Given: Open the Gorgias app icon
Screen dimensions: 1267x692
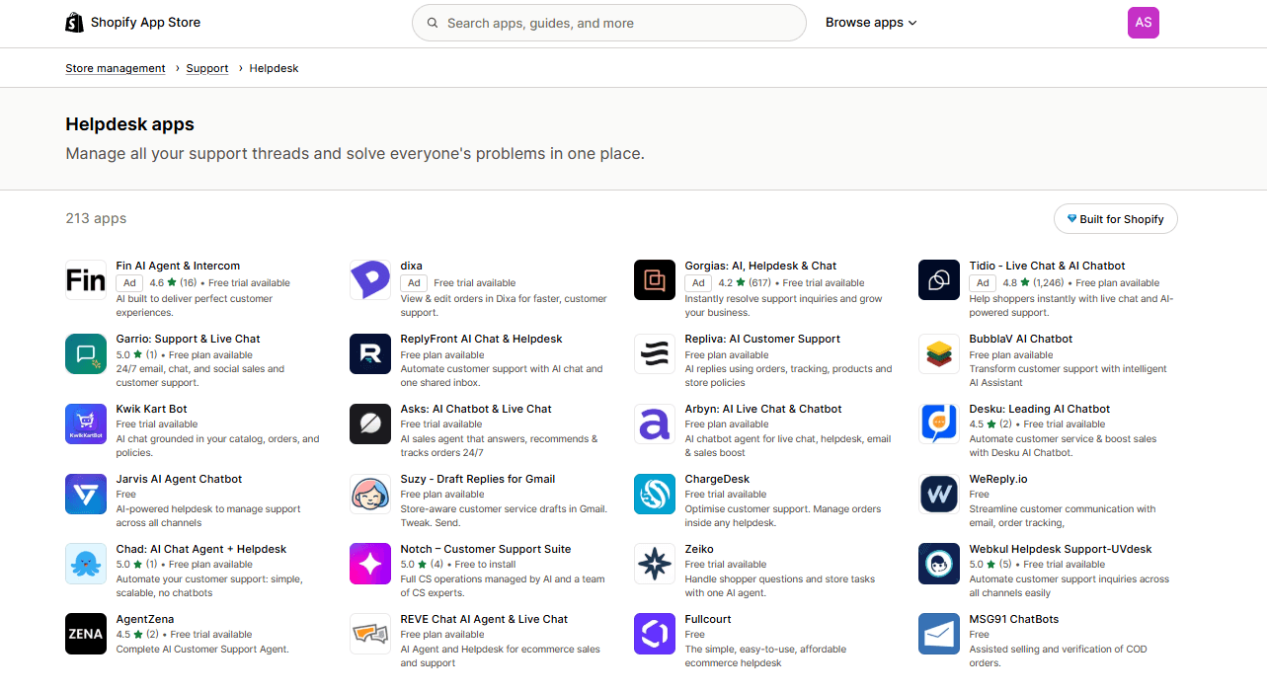Looking at the screenshot, I should point(655,280).
